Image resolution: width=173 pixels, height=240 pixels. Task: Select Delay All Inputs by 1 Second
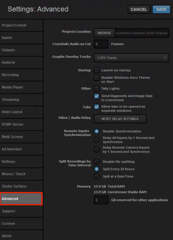click(x=97, y=140)
